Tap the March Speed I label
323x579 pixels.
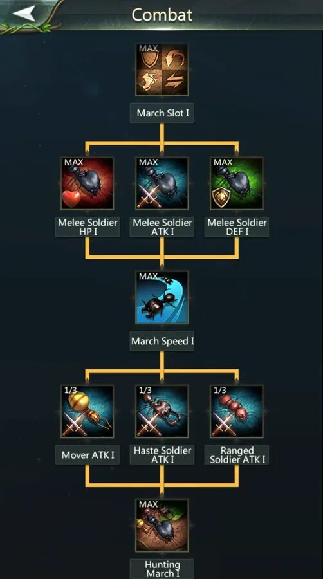pos(162,341)
